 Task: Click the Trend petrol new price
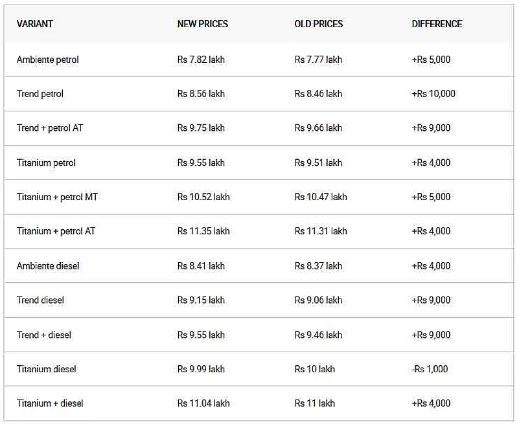point(201,94)
